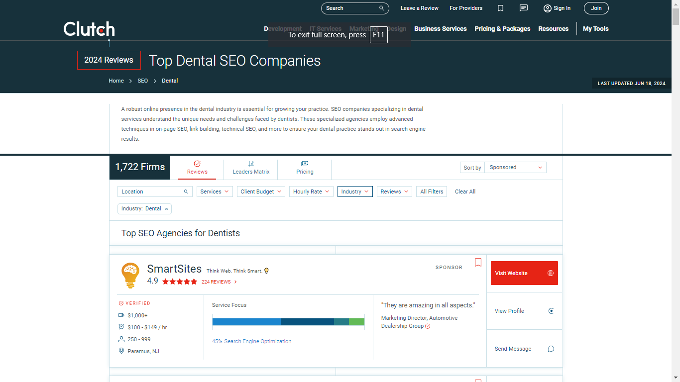Click Home in the breadcrumb
680x382 pixels.
pyautogui.click(x=116, y=81)
